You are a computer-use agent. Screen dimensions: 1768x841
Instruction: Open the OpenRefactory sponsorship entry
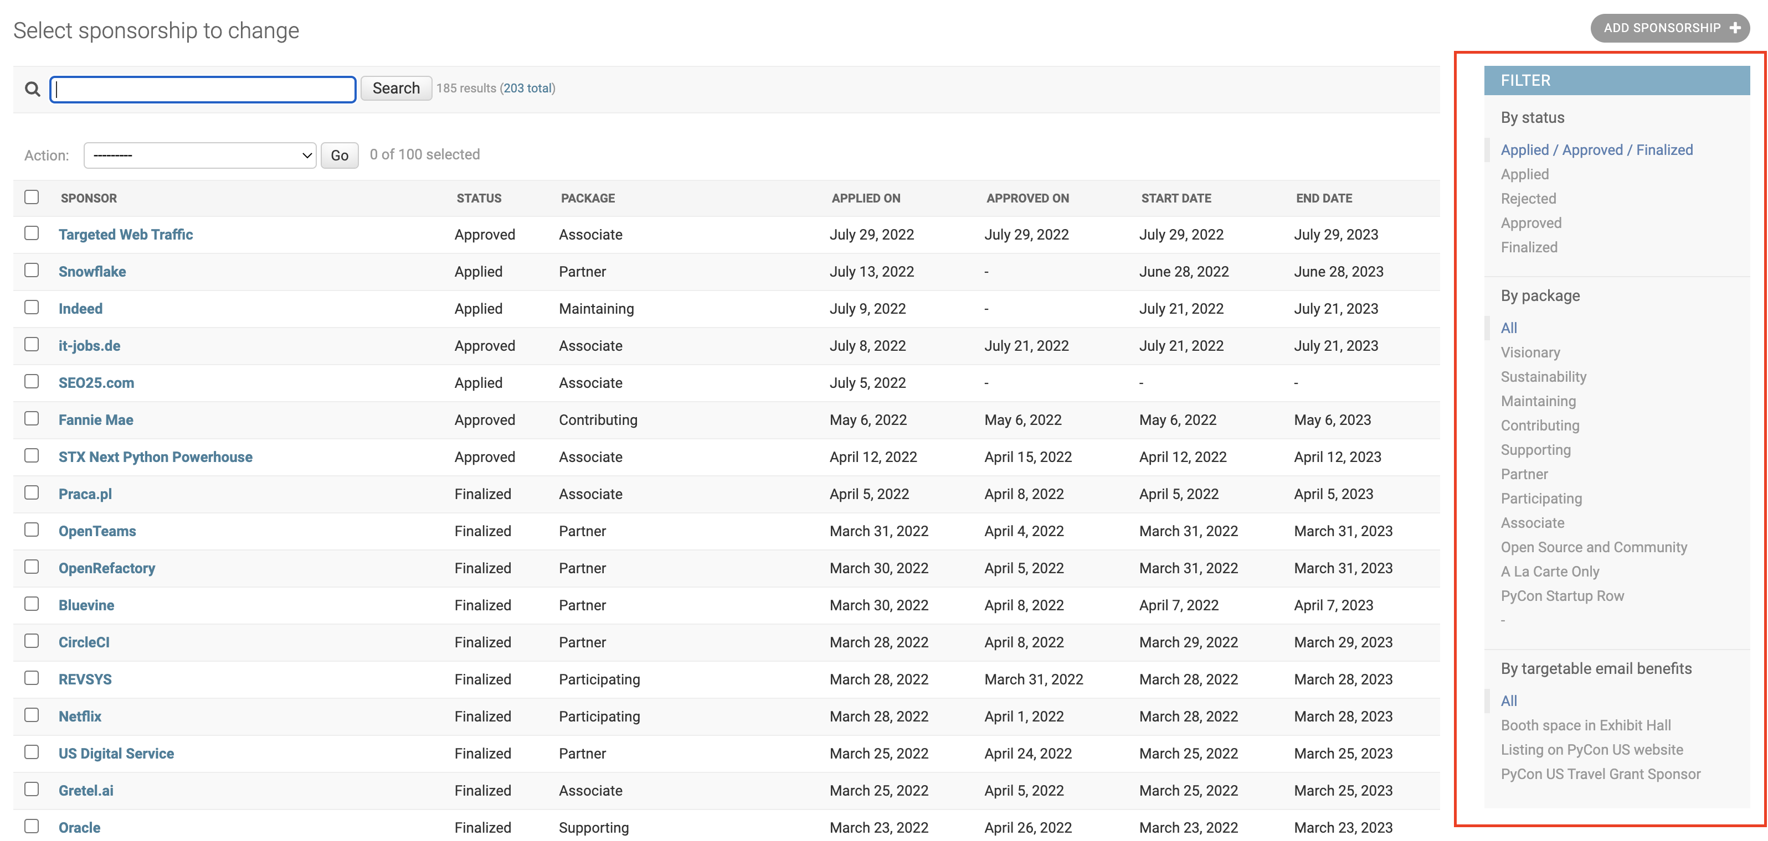(x=106, y=568)
